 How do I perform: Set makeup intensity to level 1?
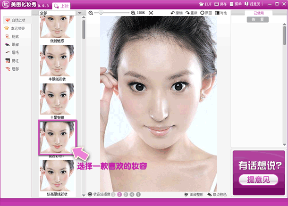(x=113, y=194)
